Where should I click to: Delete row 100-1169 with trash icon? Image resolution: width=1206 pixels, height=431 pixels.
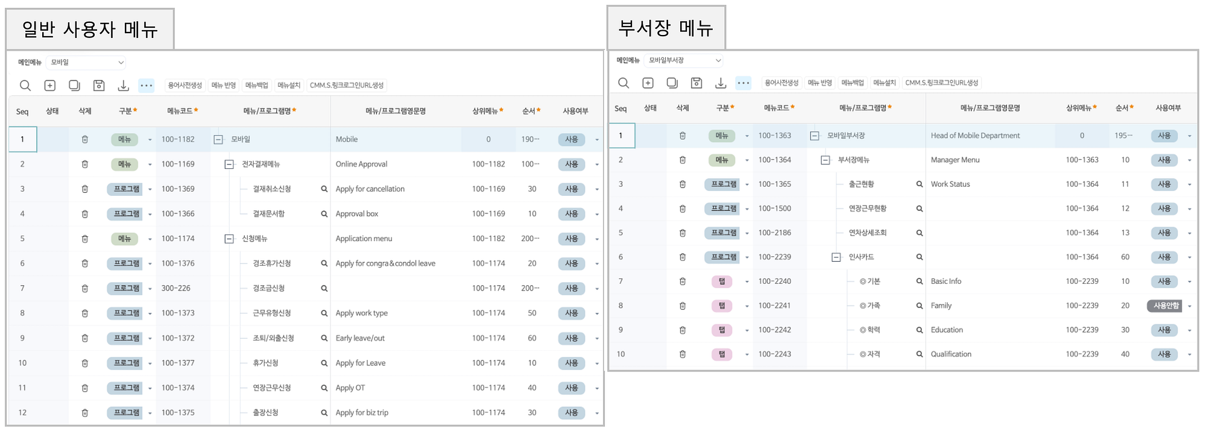click(x=85, y=164)
